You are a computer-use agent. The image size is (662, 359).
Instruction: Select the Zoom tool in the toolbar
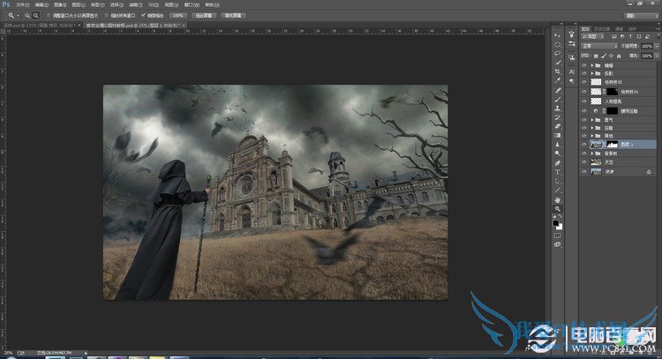click(x=558, y=209)
